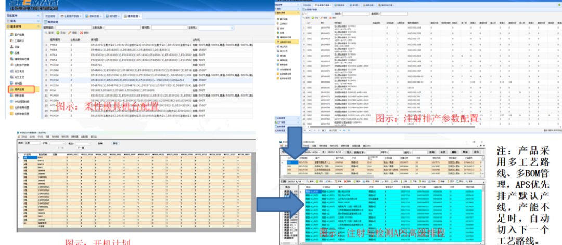
Task: Click 添加 in the 注射排产参数 window toolbar
Action: [x=315, y=17]
